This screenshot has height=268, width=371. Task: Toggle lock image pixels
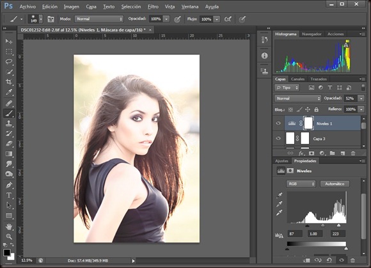(x=299, y=109)
